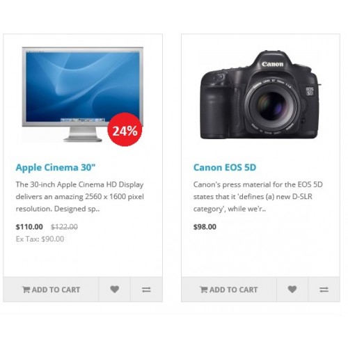The width and height of the screenshot is (348, 348).
Task: Click the $98.00 Canon price
Action: point(205,227)
